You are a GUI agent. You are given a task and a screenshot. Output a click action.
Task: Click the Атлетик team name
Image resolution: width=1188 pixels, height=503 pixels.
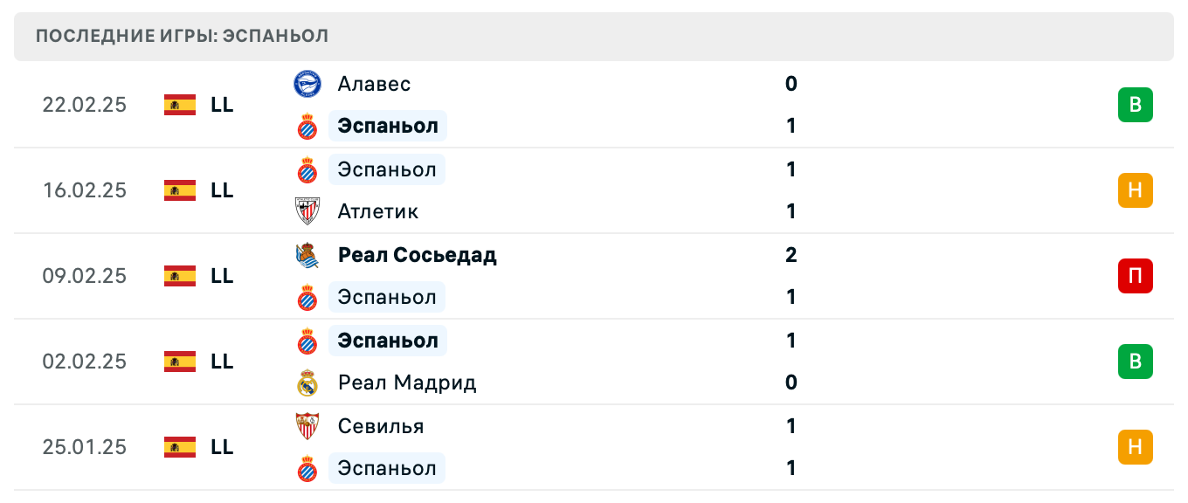(x=378, y=211)
